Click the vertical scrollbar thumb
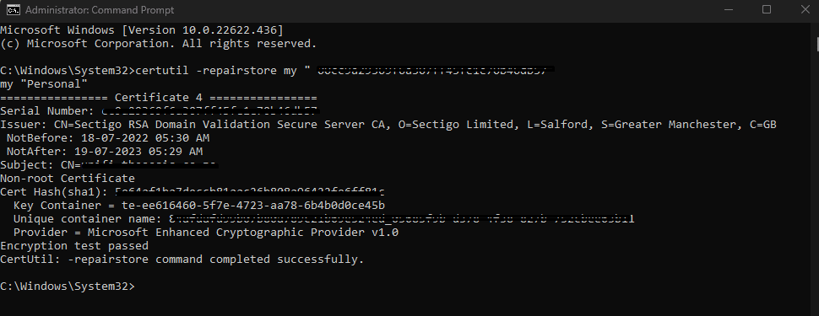Screen dimensions: 819x316 coord(816,44)
